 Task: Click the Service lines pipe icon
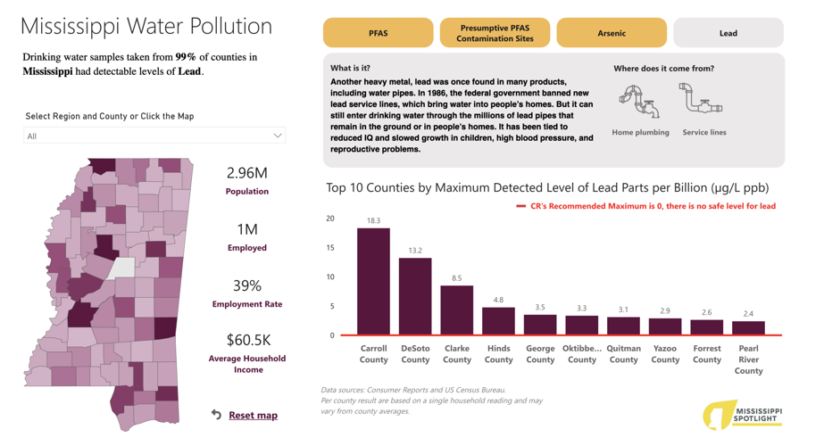click(x=701, y=98)
